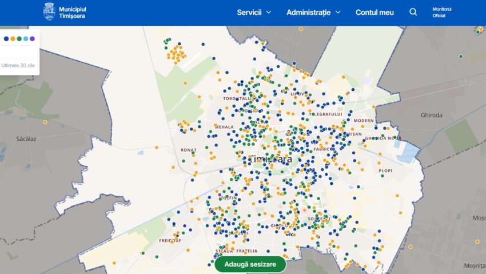
Task: Click the TELEGRAFULUI district label
Action: pos(325,114)
